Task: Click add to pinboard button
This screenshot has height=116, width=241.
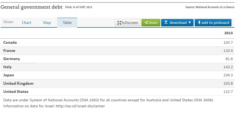Action: point(213,23)
